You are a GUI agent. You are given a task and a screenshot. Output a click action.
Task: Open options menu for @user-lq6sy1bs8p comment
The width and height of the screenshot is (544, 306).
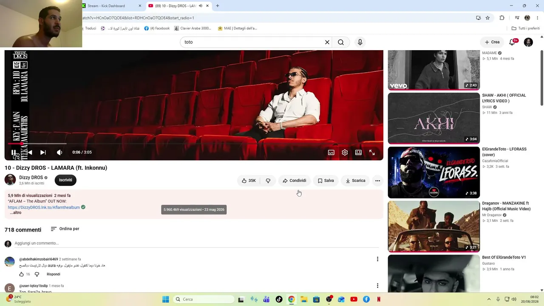377,286
